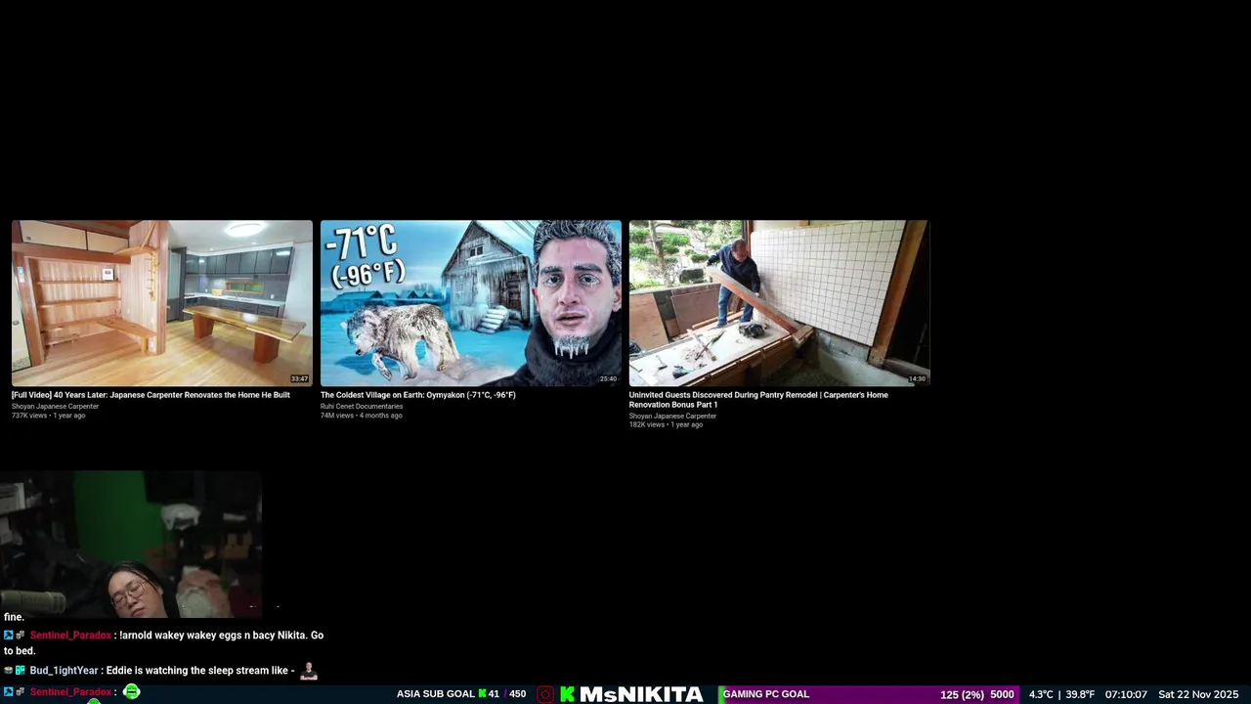
Task: Click the Bud_1ightYear username in chat
Action: tap(64, 671)
